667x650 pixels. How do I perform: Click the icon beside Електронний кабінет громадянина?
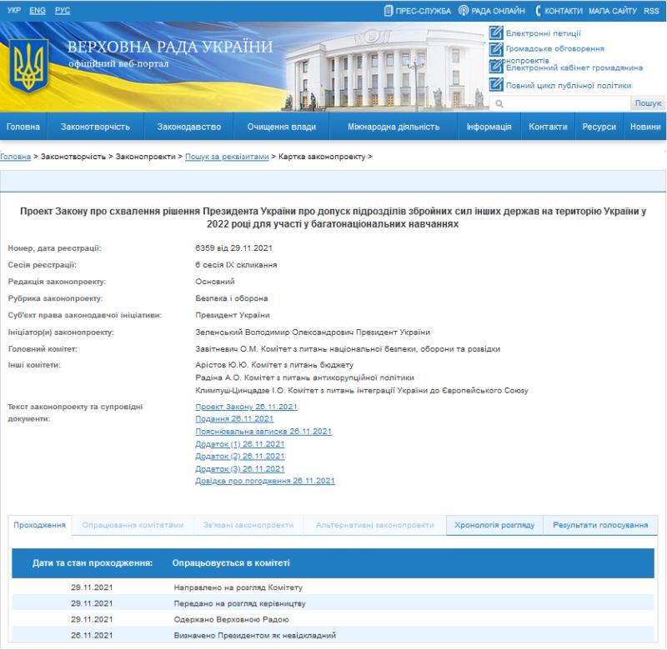[496, 67]
